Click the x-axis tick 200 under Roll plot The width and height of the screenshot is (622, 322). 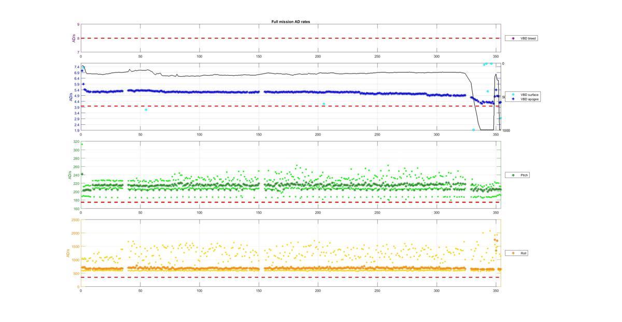[x=318, y=290]
